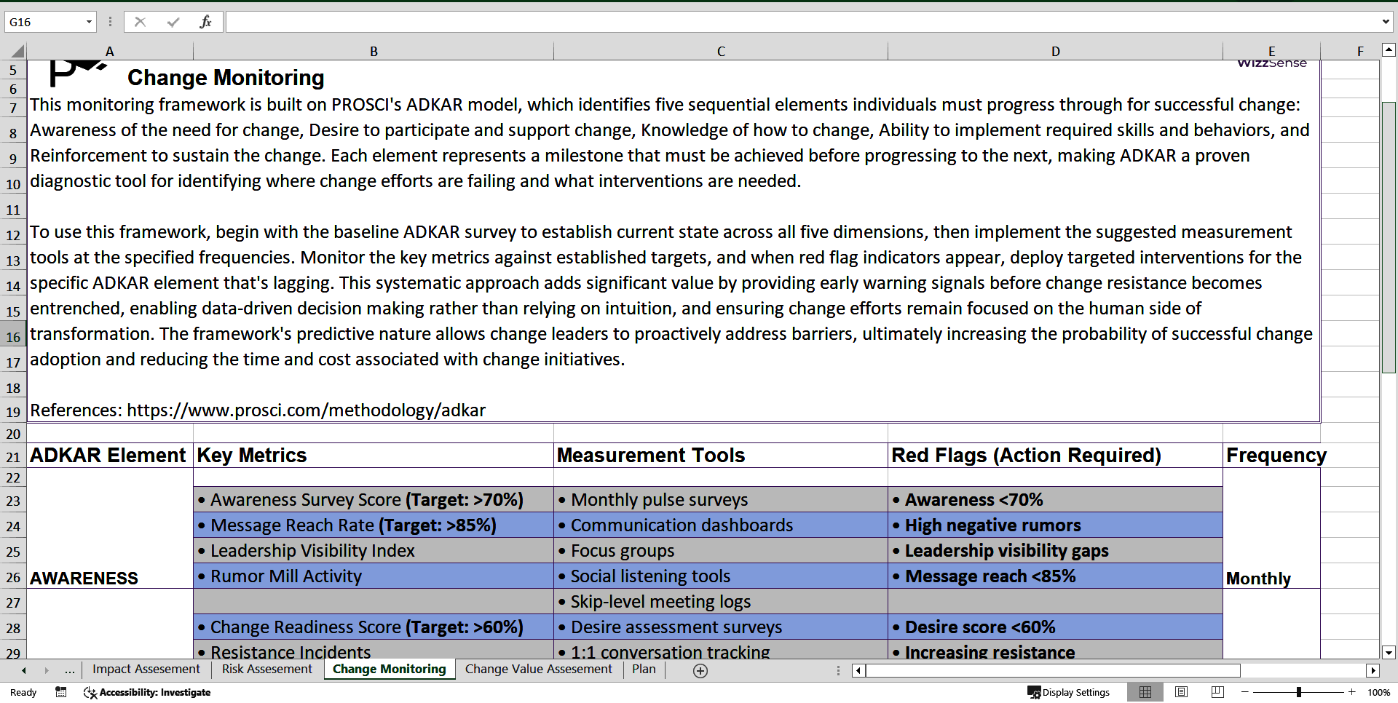The height and width of the screenshot is (703, 1398).
Task: Click the High negative rumors cell
Action: (1056, 525)
